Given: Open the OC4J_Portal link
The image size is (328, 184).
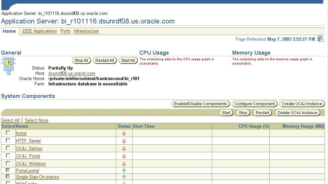Looking at the screenshot, I should 28,156.
